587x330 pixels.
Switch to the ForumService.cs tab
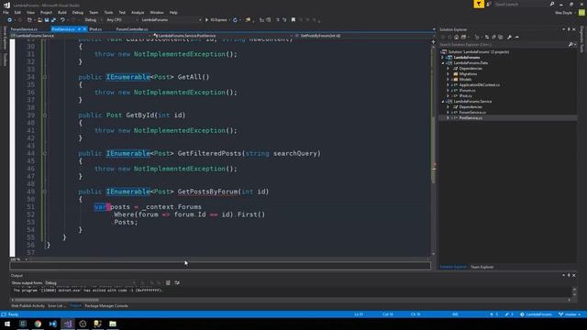pos(24,28)
